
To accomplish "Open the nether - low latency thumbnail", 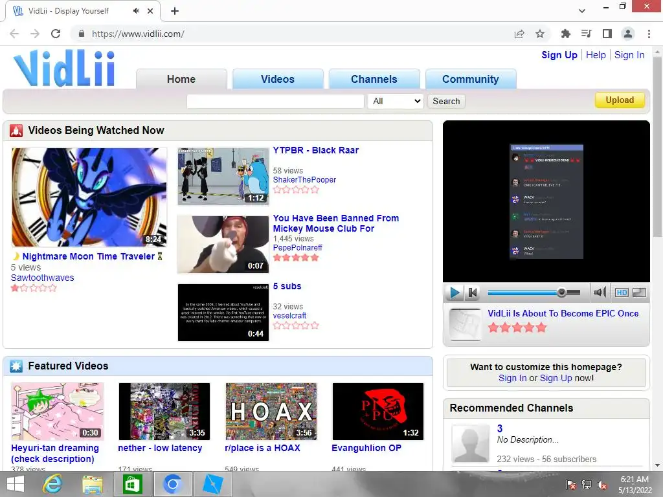I will 164,411.
